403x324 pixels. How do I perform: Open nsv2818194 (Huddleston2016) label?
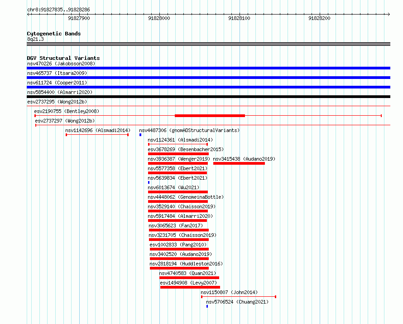(186, 264)
